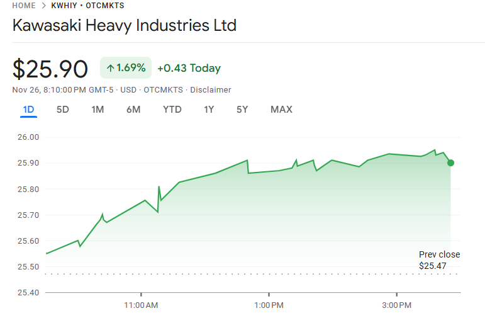This screenshot has height=318, width=485.
Task: Click the 1.69% change badge
Action: coord(126,68)
